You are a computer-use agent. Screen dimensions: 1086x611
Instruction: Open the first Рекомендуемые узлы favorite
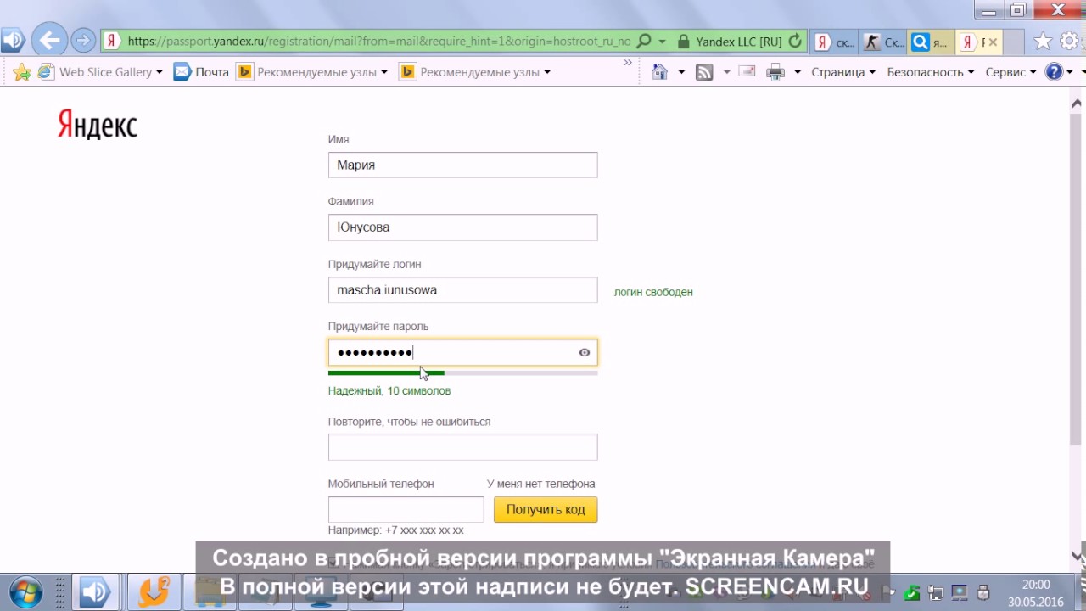[306, 72]
